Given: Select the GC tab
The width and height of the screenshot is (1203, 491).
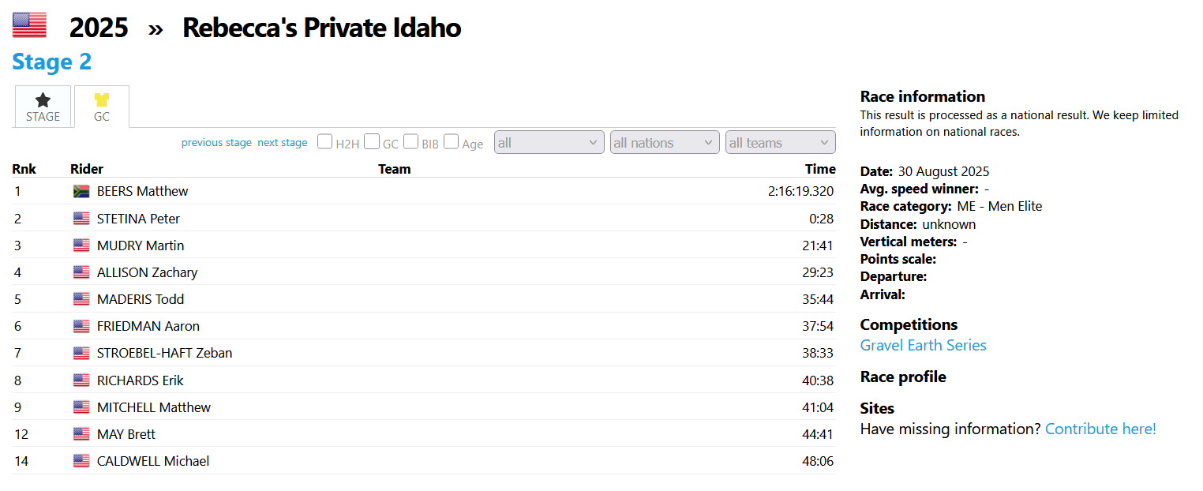Looking at the screenshot, I should [102, 107].
